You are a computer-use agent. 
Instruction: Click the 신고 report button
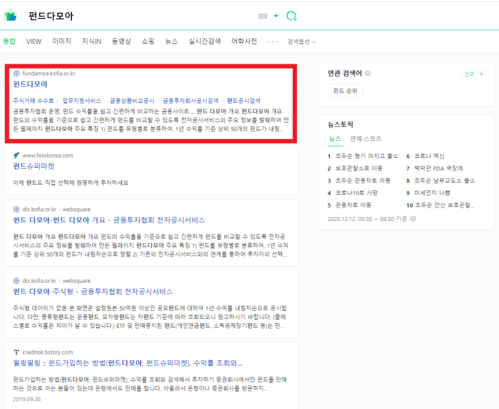[x=469, y=74]
